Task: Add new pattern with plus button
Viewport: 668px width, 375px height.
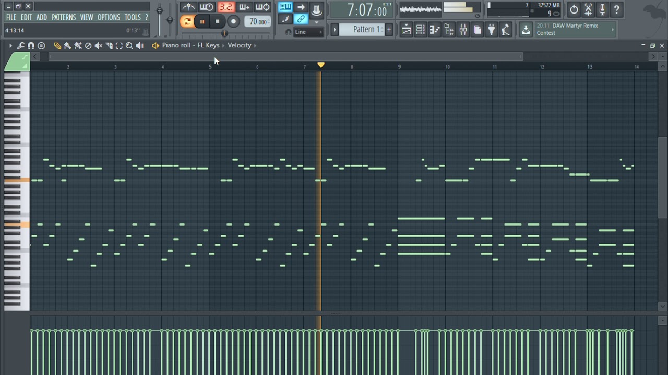Action: click(x=389, y=30)
